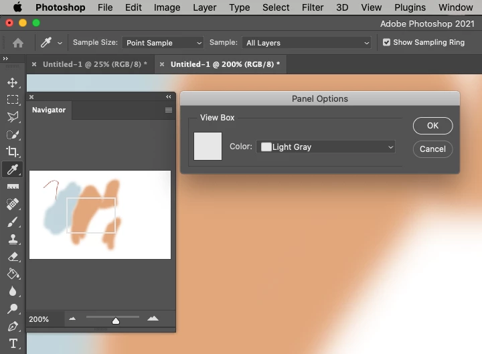Select the Quick Selection tool

pos(13,135)
